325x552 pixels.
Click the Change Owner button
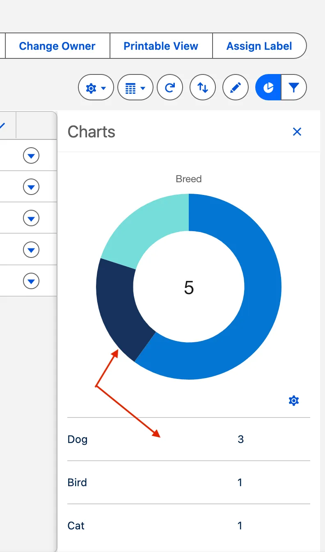pyautogui.click(x=57, y=46)
